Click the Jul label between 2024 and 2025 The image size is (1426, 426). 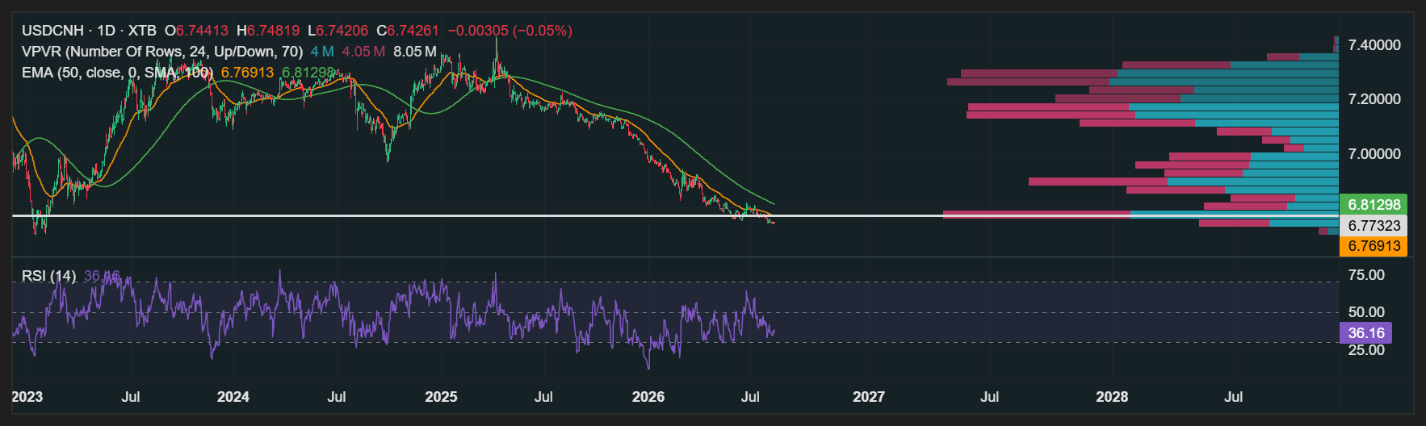pos(337,397)
